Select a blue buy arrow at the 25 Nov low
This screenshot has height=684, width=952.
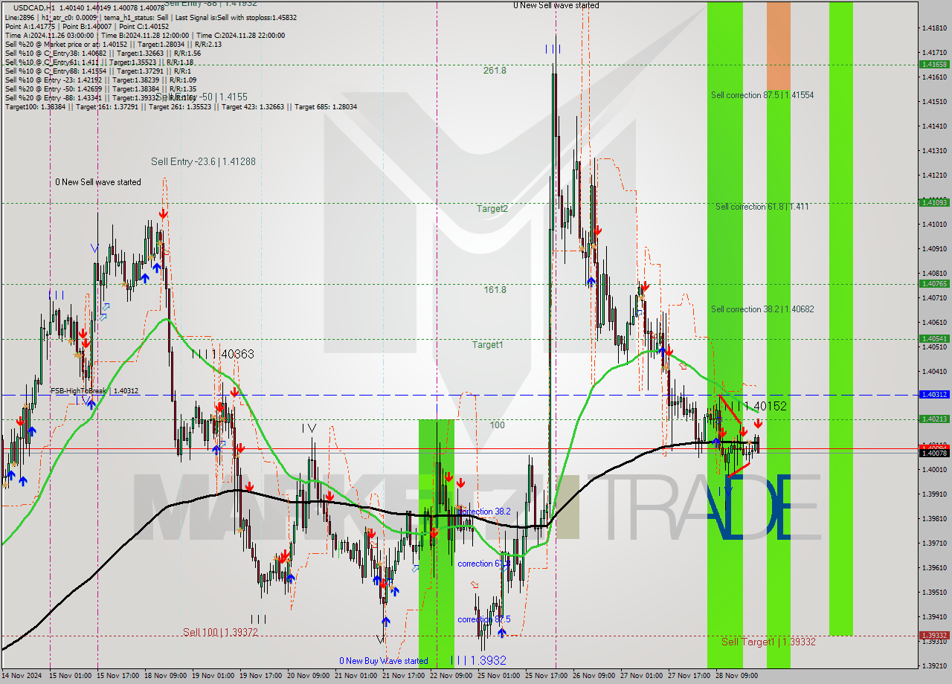(502, 633)
